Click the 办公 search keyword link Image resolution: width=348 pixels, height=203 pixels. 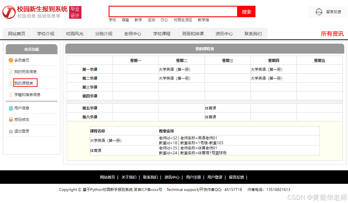click(x=164, y=20)
